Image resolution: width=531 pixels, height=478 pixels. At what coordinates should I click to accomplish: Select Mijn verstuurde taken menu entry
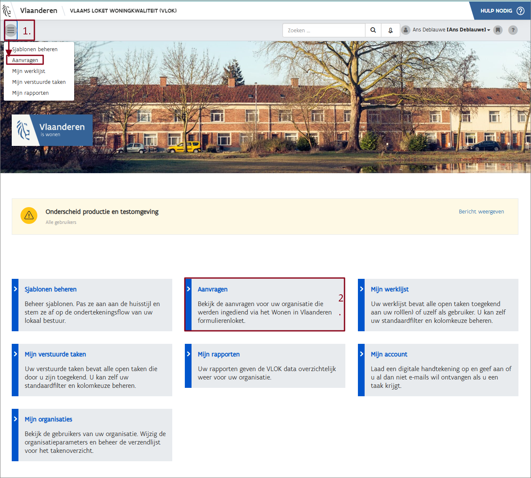pyautogui.click(x=39, y=82)
